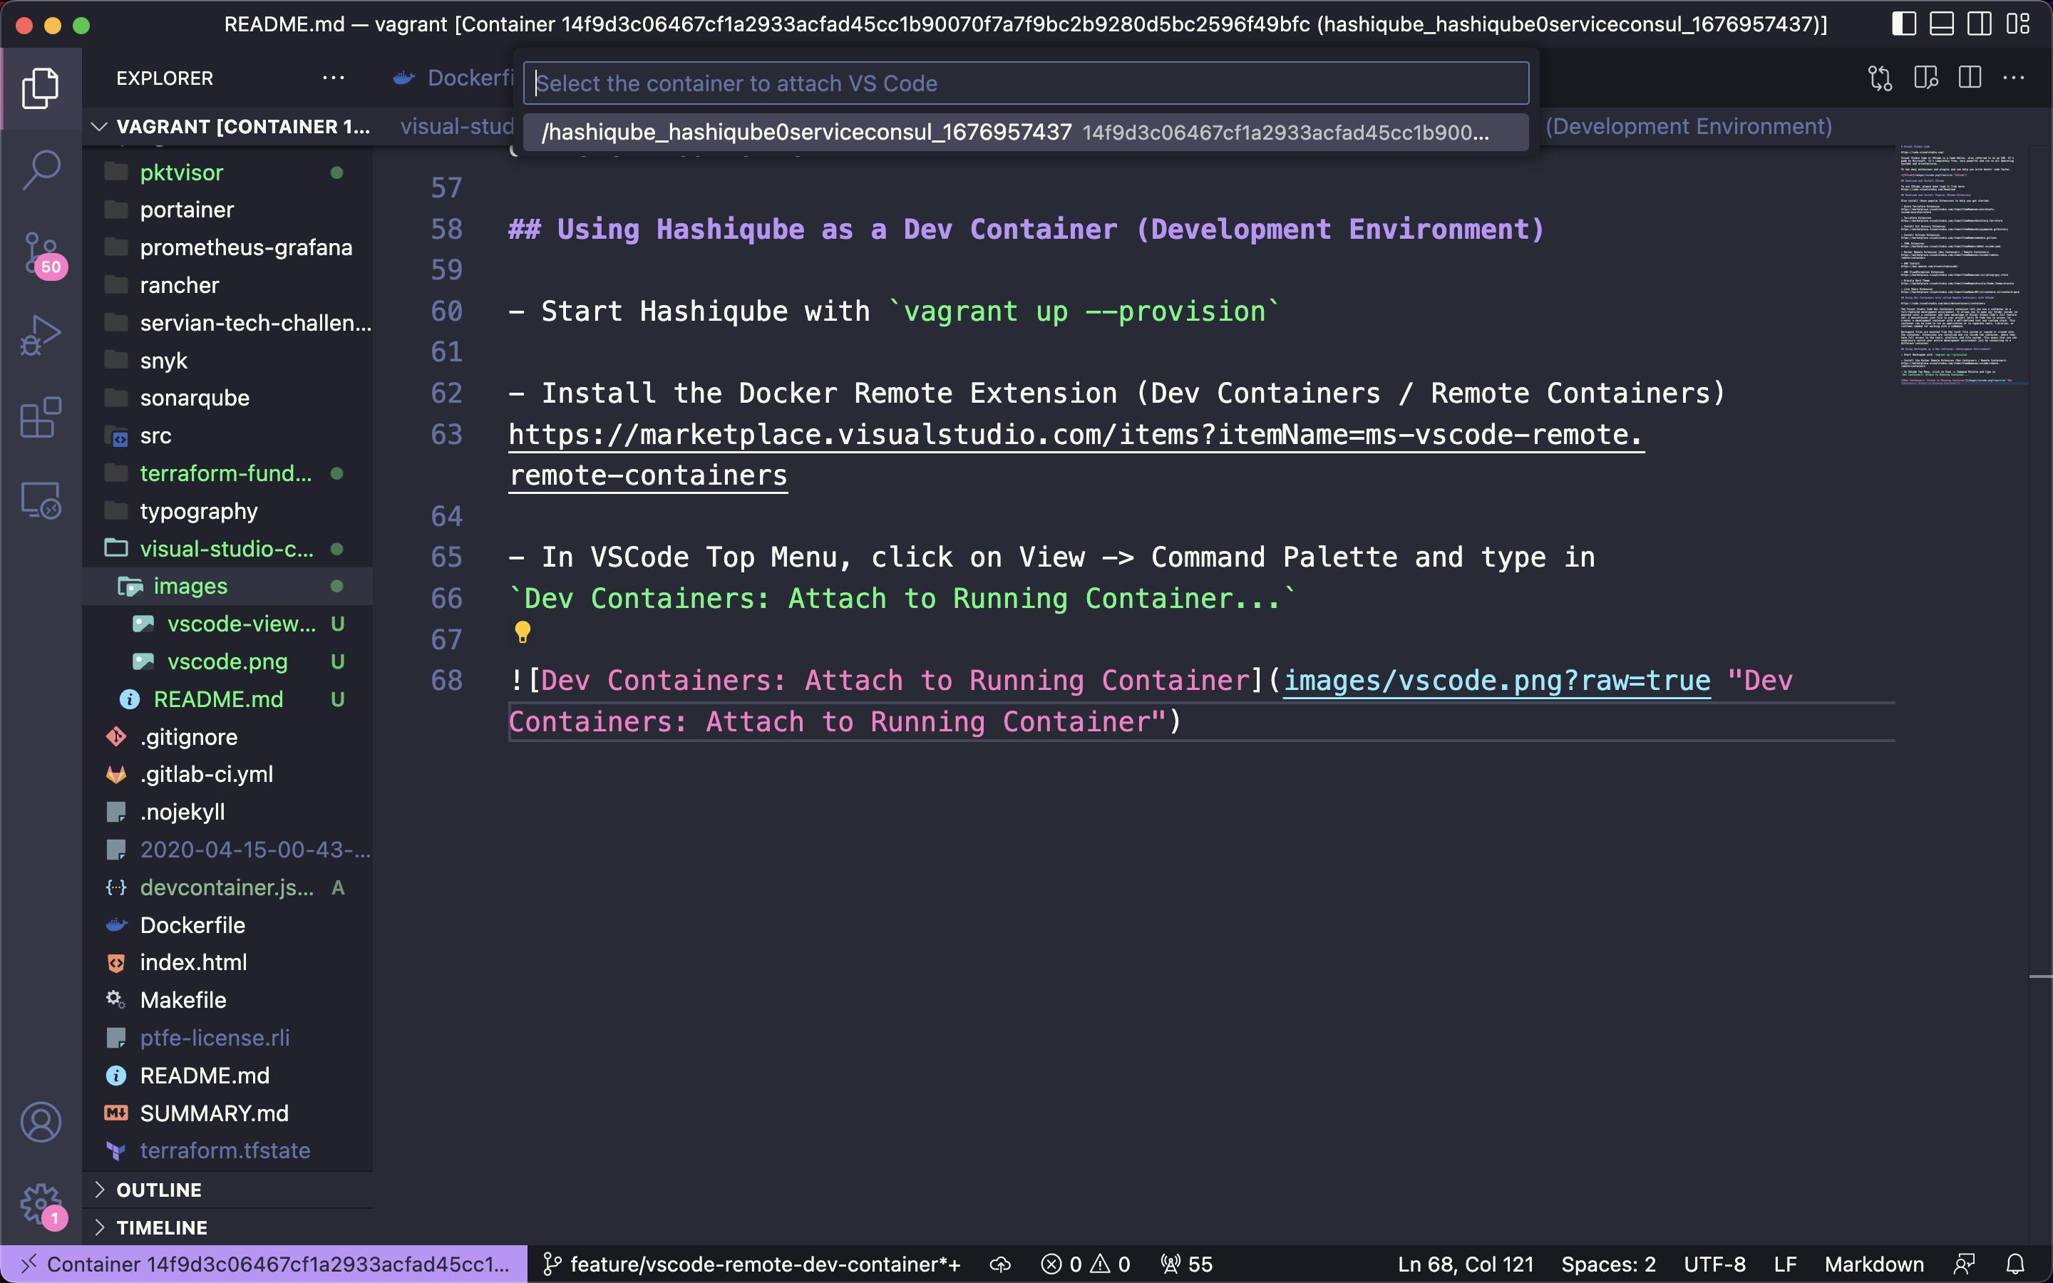Open the Explorer view in activity bar
Image resolution: width=2053 pixels, height=1283 pixels.
click(x=40, y=88)
